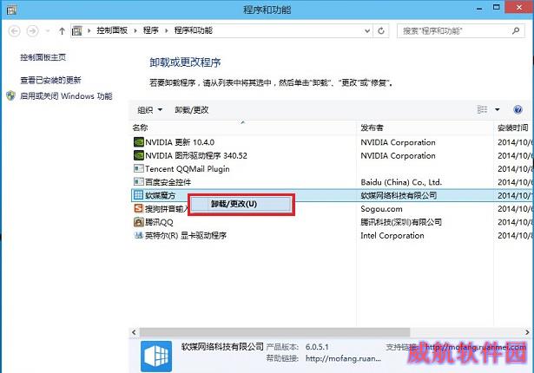Click the 百度安全控件 program icon
Image resolution: width=534 pixels, height=373 pixels.
(x=139, y=182)
